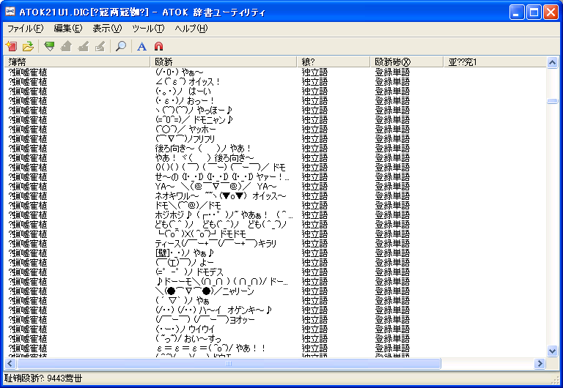Viewport: 563px width, 388px height.
Task: Minimize the ATOK dictionary utility window
Action: tap(516, 12)
